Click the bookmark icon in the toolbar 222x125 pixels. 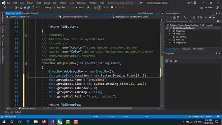(112, 8)
